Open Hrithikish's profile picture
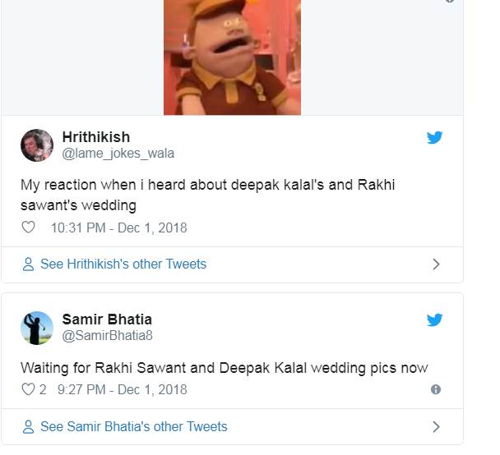500x455 pixels. point(37,145)
